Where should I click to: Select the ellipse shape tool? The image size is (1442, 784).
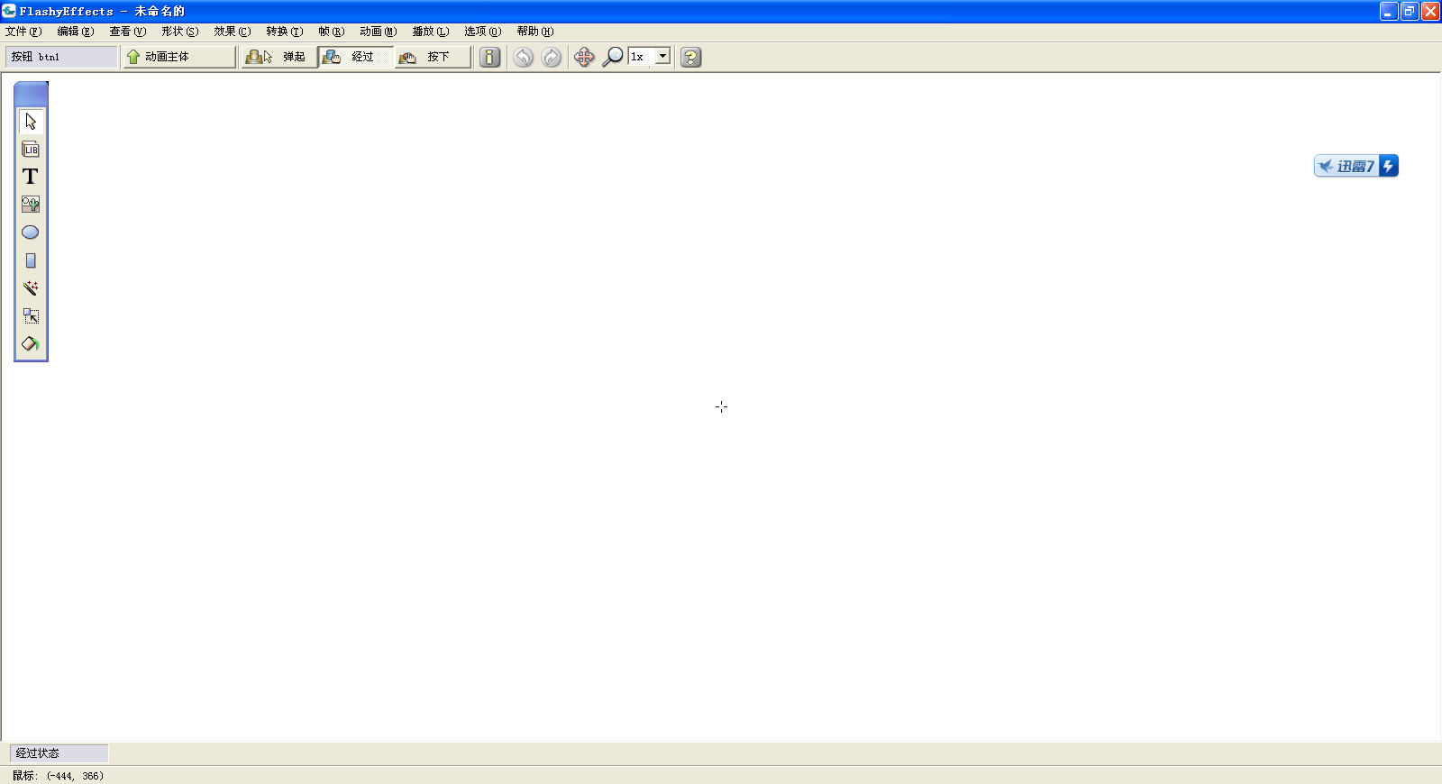[x=31, y=232]
